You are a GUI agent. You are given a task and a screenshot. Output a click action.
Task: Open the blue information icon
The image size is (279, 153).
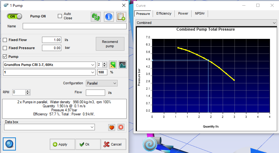109,17
